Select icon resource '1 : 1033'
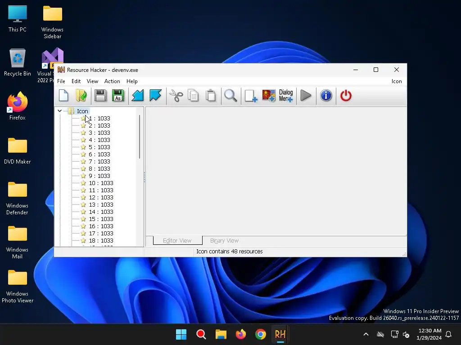This screenshot has width=461, height=345. pos(99,118)
